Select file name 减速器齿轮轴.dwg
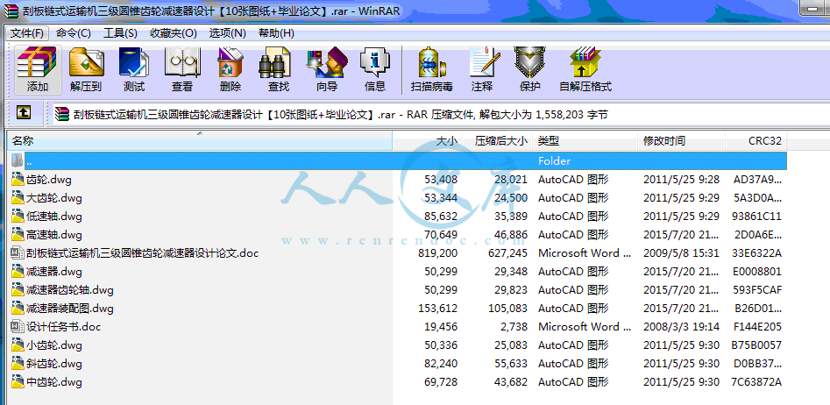 tap(70, 290)
